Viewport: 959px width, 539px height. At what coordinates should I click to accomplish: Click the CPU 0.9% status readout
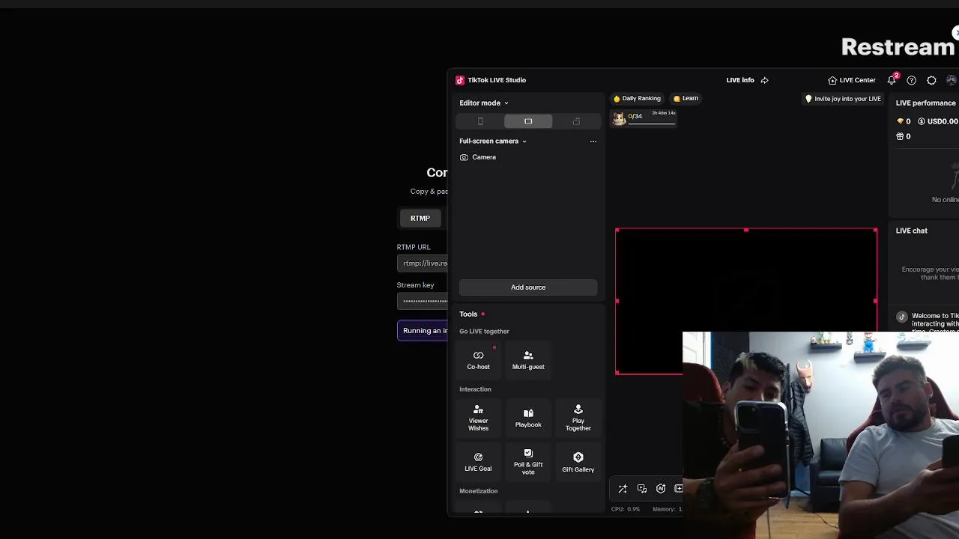tap(626, 509)
